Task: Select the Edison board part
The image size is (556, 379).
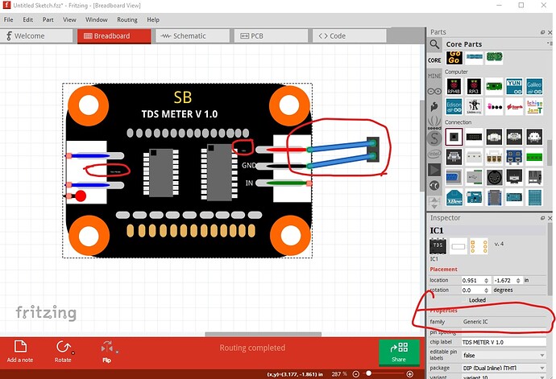Action: 454,106
